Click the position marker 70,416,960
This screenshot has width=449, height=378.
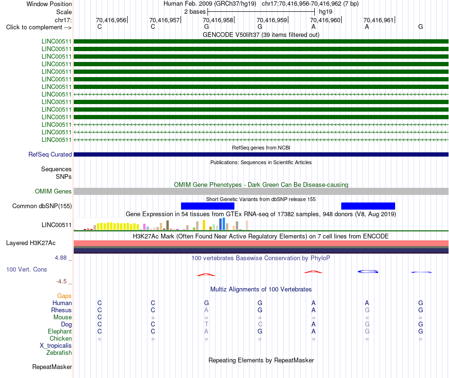(325, 20)
